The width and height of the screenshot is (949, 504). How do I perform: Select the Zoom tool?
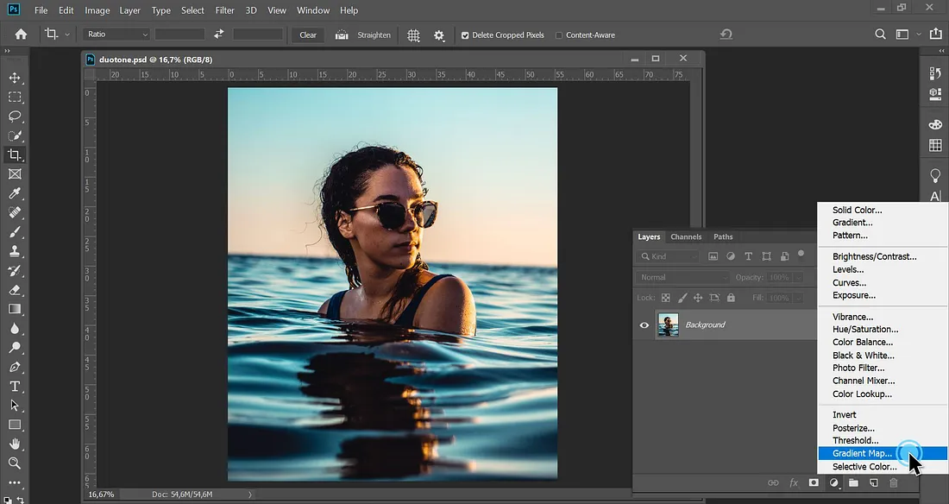15,463
